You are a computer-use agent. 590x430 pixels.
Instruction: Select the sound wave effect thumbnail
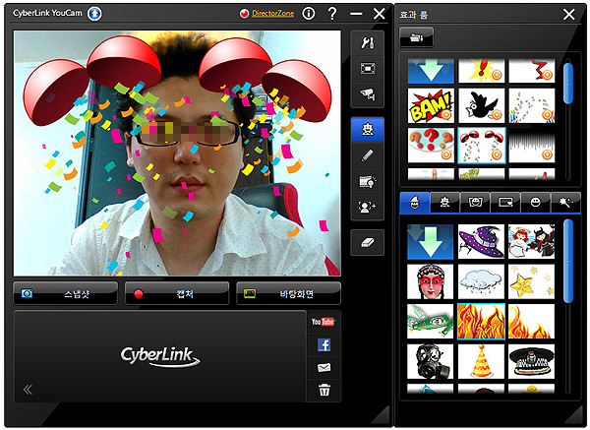click(x=532, y=146)
